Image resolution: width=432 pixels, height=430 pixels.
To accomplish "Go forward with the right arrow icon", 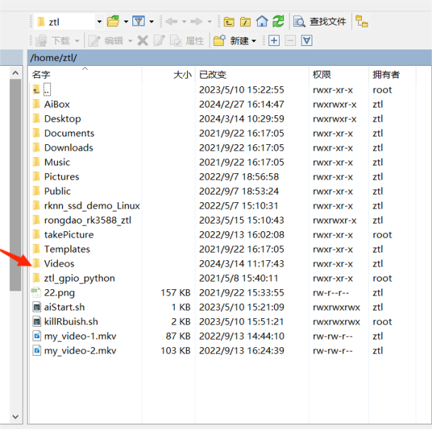I will (196, 21).
